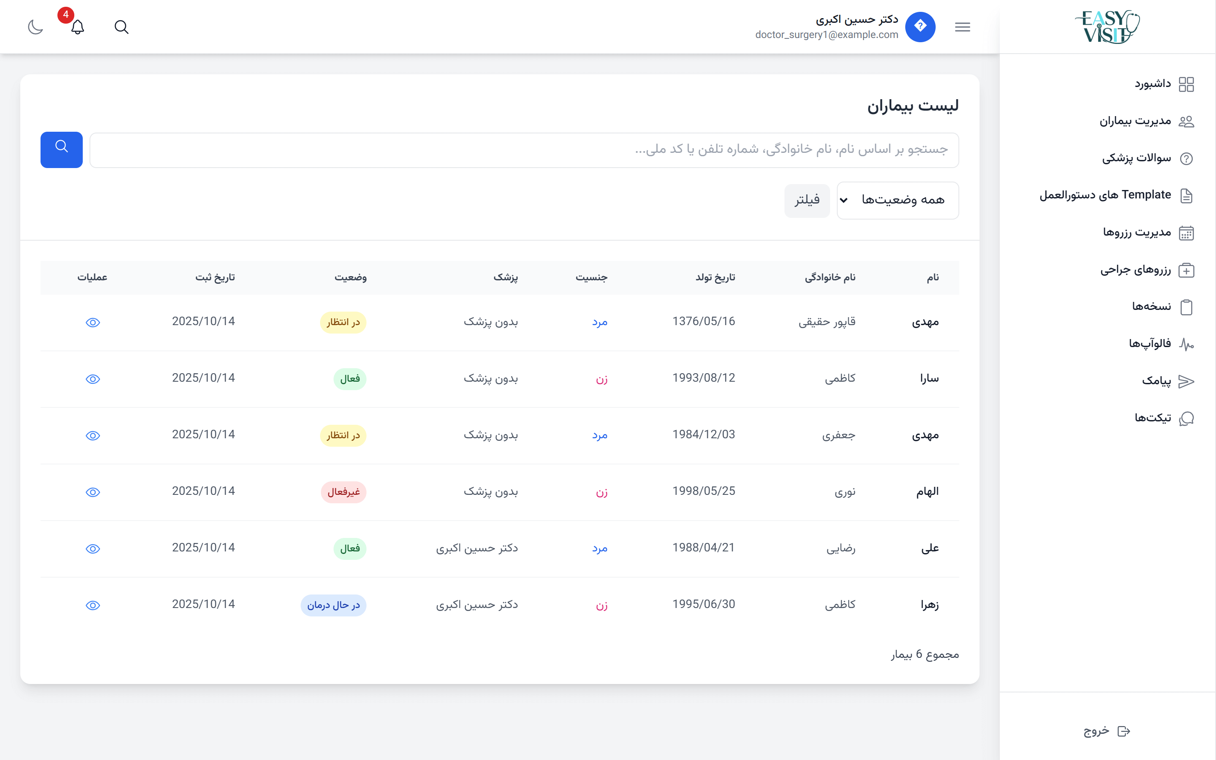Click the blue search submit button
The height and width of the screenshot is (760, 1216).
tap(61, 149)
